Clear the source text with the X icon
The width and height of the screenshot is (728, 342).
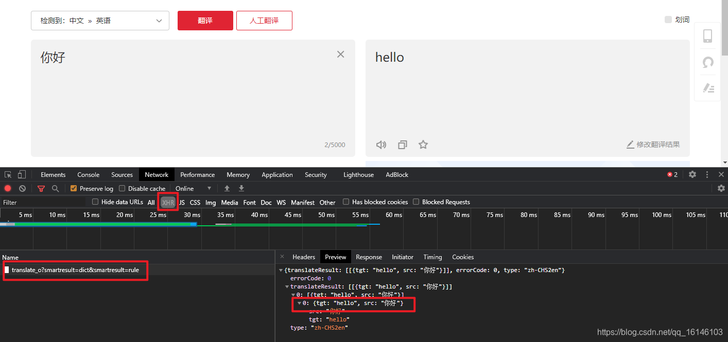(340, 54)
